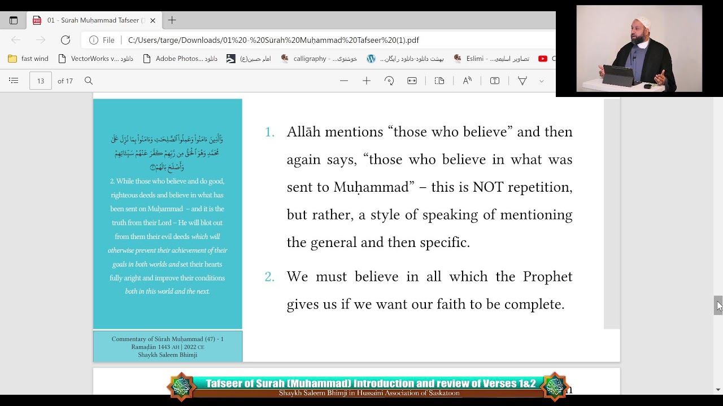723x406 pixels.
Task: Toggle the Add text tool
Action: point(495,81)
